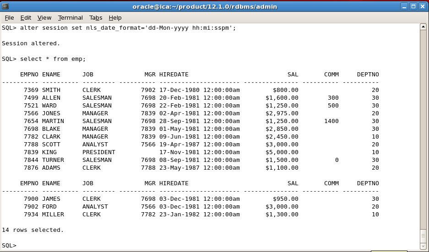Click the first SAL column header
This screenshot has width=429, height=252.
[x=293, y=75]
